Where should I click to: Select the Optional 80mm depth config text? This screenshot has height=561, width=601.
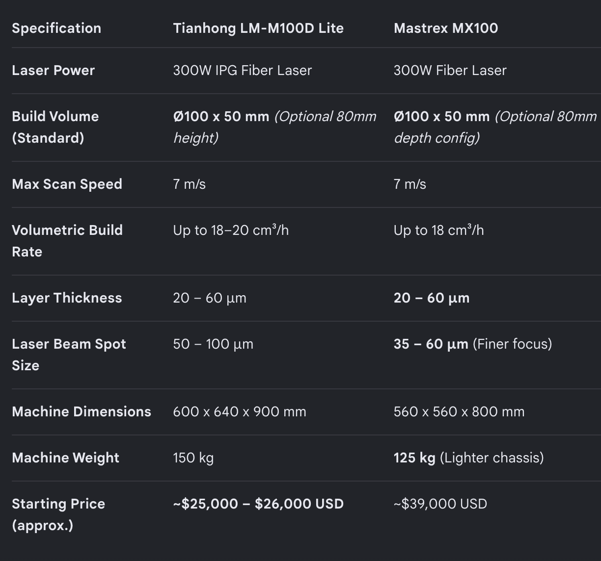tap(495, 127)
